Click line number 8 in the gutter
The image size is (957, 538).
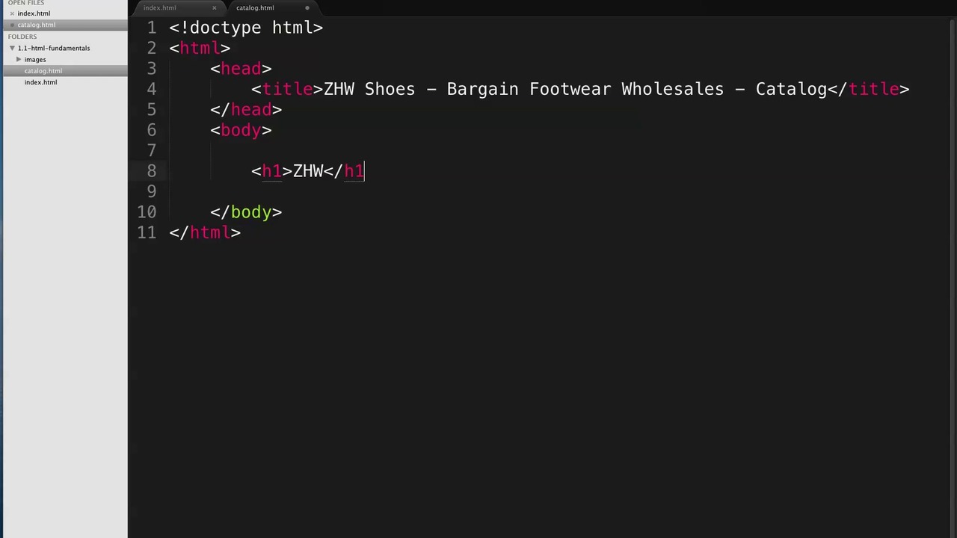coord(152,171)
